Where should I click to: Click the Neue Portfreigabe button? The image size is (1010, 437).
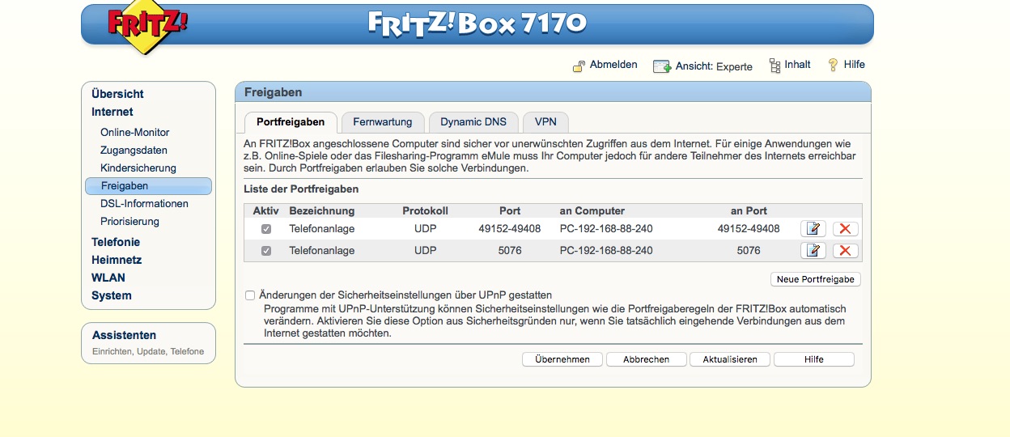pyautogui.click(x=816, y=279)
